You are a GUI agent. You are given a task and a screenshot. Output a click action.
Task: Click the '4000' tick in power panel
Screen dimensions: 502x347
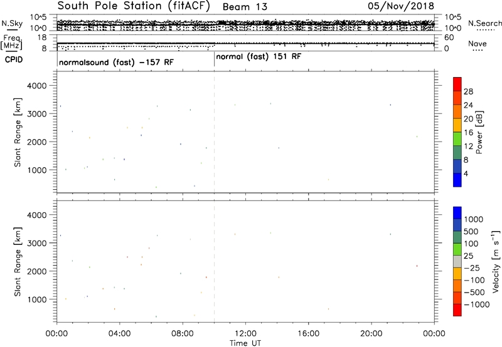(37, 86)
